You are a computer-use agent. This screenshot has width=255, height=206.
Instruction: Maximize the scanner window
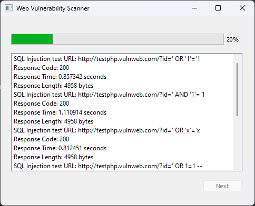(218, 8)
